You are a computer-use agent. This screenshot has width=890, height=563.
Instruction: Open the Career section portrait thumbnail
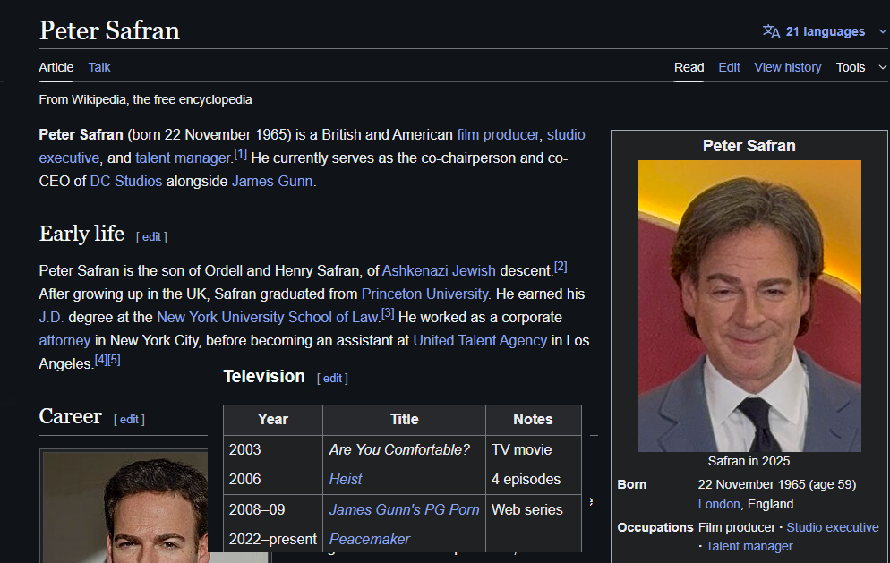tap(126, 508)
